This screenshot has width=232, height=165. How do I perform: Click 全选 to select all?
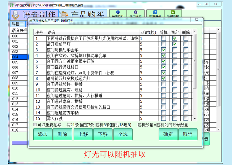(x=123, y=134)
